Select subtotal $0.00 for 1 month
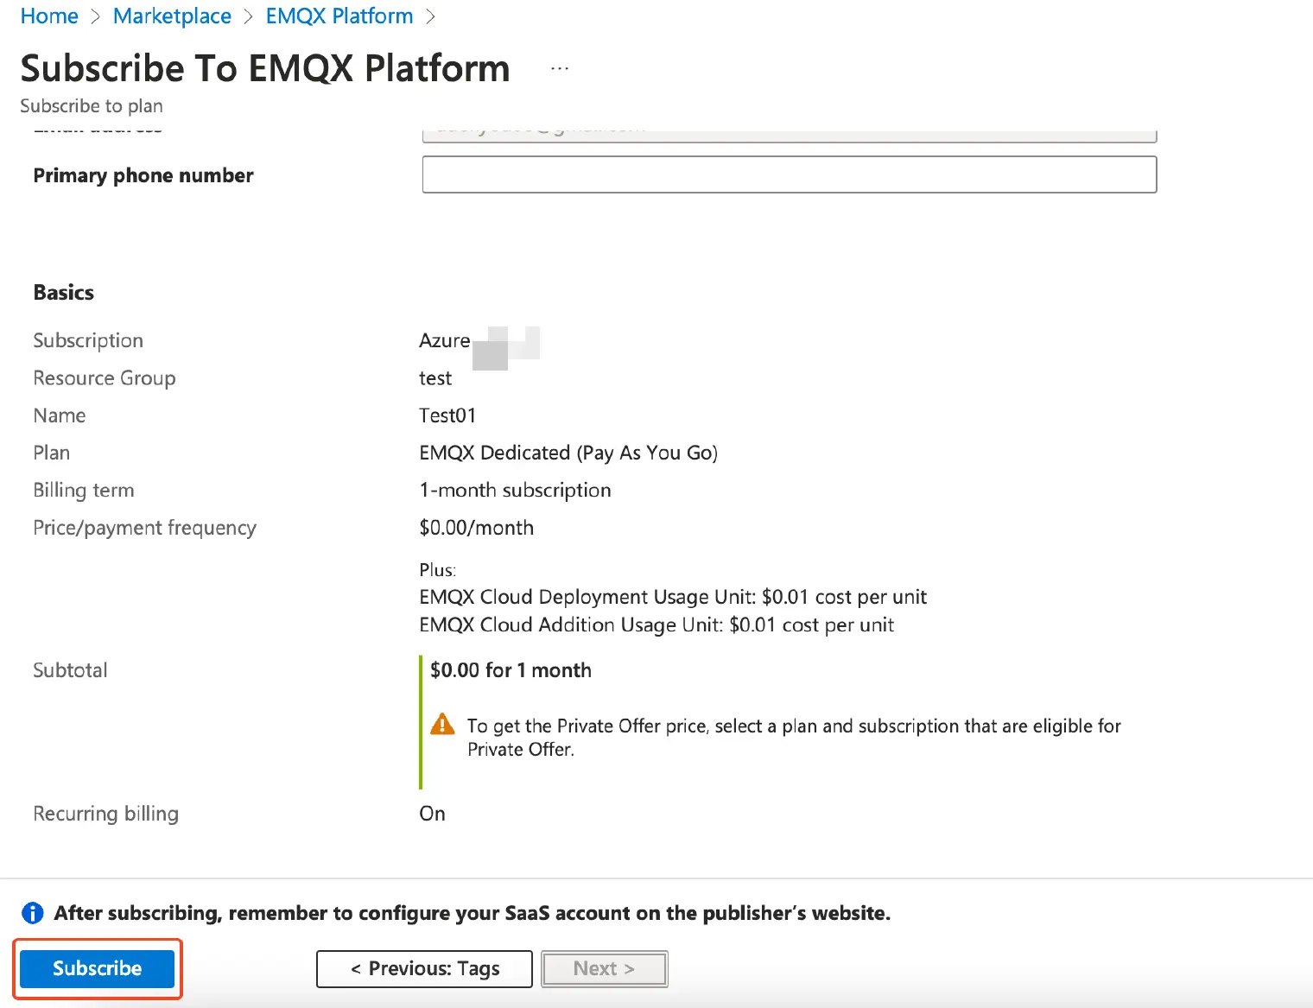This screenshot has height=1008, width=1313. (511, 670)
